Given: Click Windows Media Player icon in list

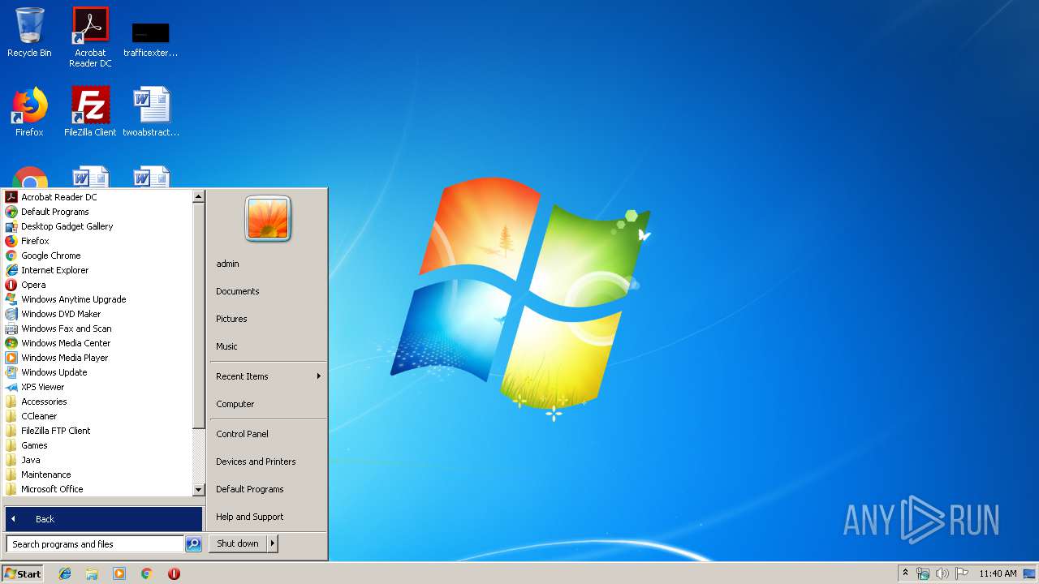Looking at the screenshot, I should (x=11, y=358).
